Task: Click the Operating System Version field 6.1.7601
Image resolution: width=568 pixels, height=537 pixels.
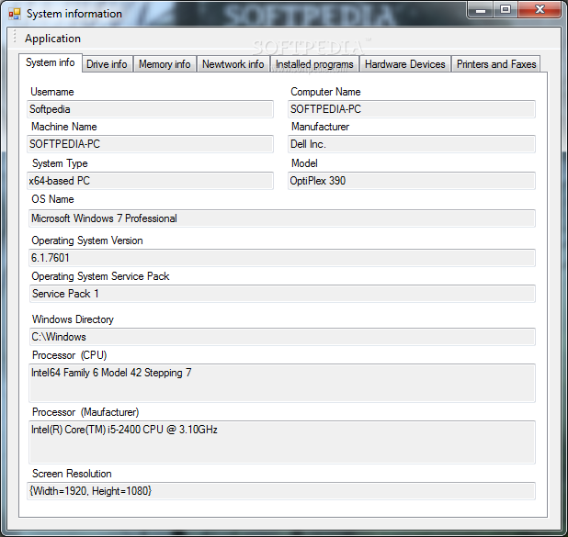Action: click(282, 258)
